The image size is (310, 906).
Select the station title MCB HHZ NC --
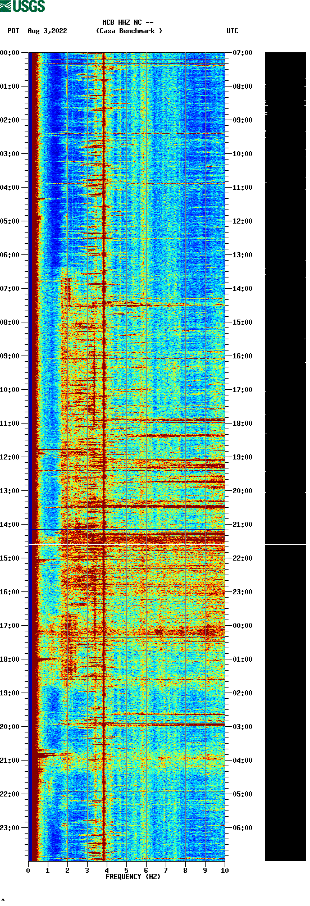128,22
